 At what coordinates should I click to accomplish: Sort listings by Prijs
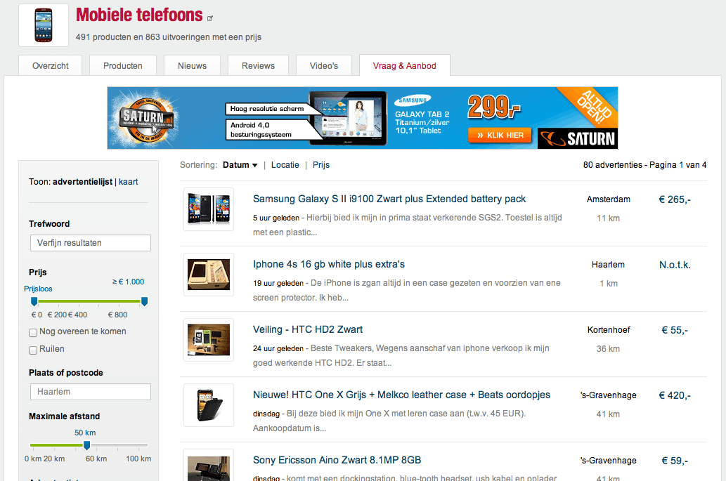click(x=321, y=165)
